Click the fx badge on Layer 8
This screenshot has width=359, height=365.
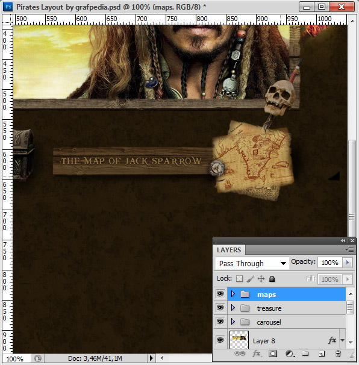pyautogui.click(x=332, y=340)
